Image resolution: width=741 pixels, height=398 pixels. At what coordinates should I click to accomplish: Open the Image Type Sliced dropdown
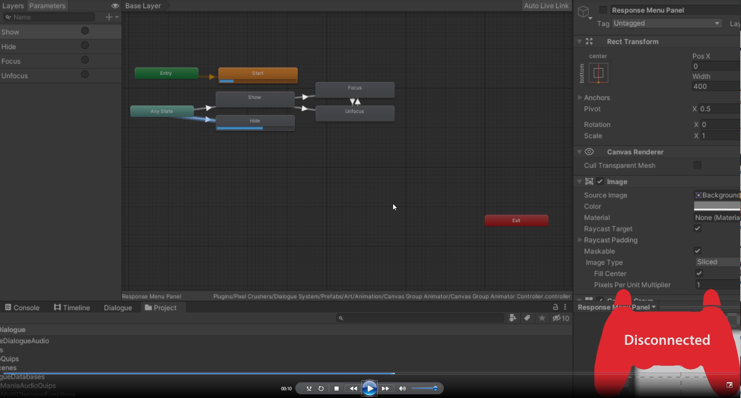(718, 262)
